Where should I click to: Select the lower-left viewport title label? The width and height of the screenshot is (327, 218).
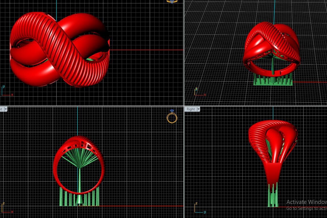tap(1, 109)
